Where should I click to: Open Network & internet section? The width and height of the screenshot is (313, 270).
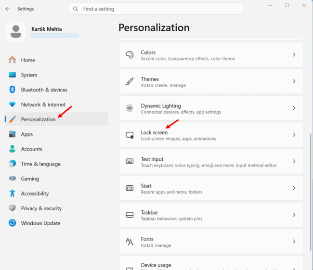coord(56,104)
